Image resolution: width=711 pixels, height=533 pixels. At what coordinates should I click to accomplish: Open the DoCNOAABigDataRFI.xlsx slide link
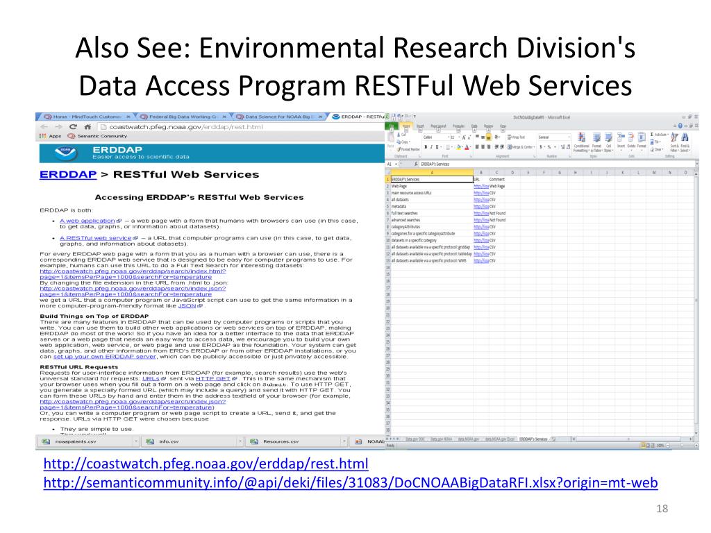pos(351,483)
